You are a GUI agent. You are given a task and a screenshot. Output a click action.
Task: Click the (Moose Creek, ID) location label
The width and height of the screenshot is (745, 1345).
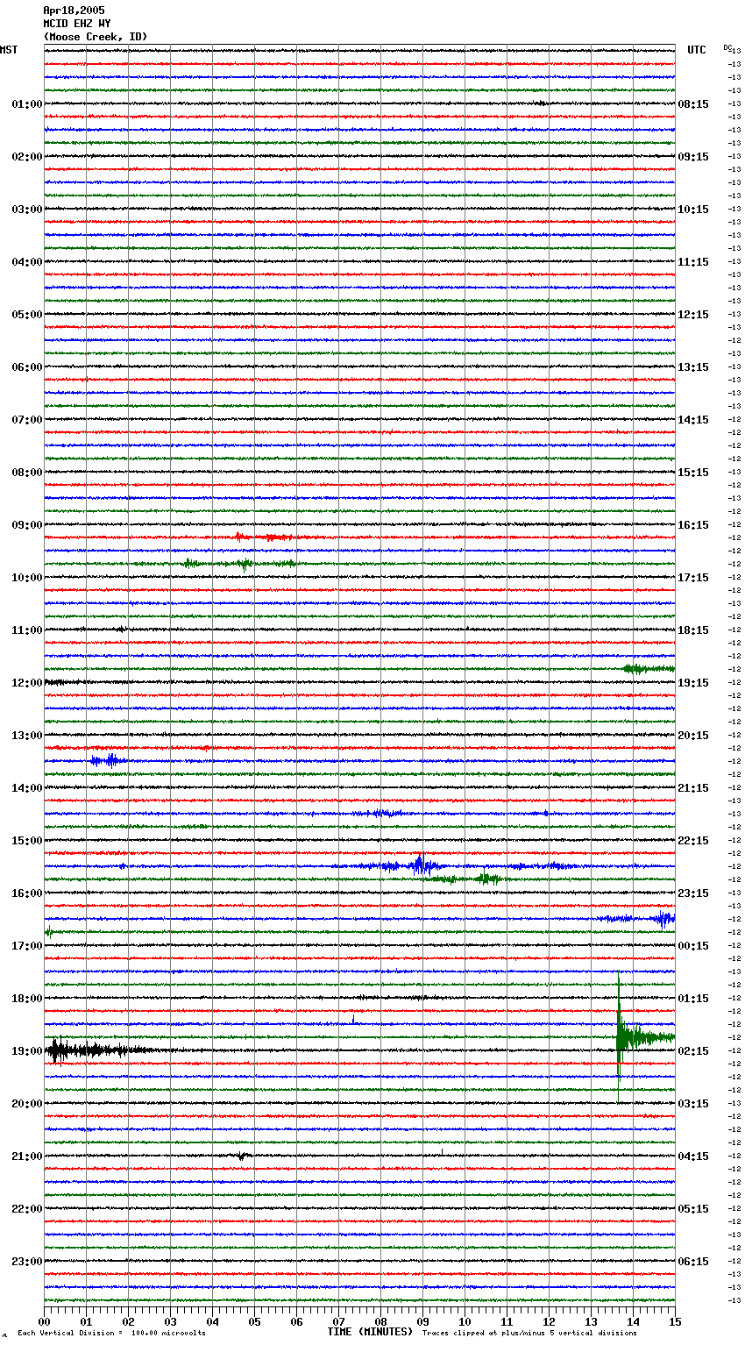pyautogui.click(x=96, y=37)
